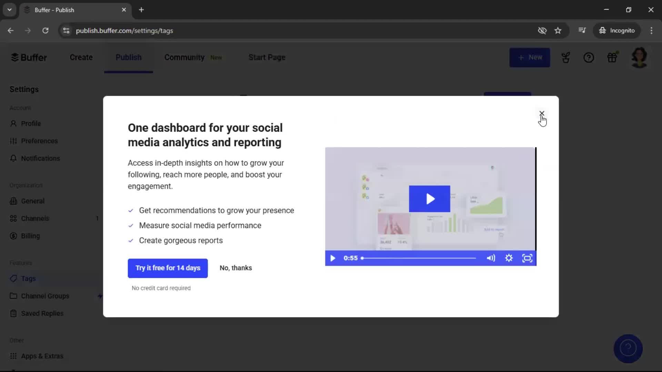Select Notifications in the Settings sidebar

(x=40, y=158)
